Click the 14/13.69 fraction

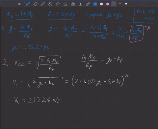coord(121,32)
